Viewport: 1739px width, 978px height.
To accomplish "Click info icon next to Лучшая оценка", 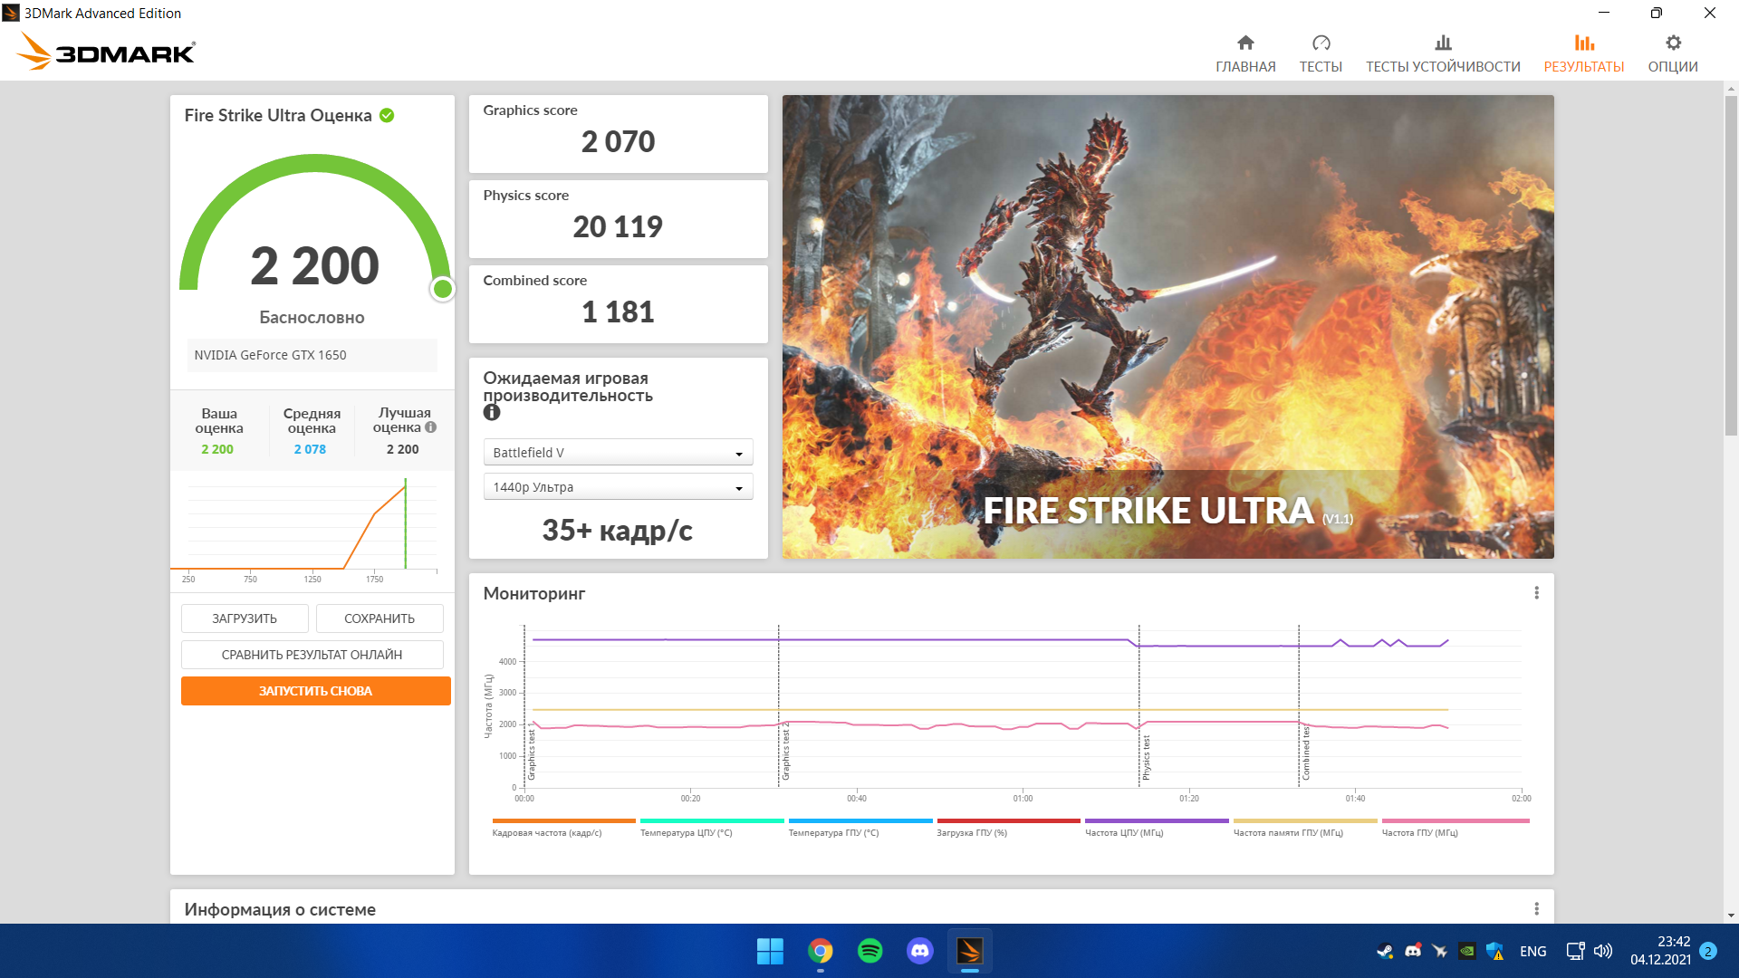I will coord(431,427).
